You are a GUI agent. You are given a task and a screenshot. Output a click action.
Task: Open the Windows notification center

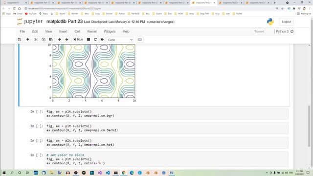pos(308,173)
